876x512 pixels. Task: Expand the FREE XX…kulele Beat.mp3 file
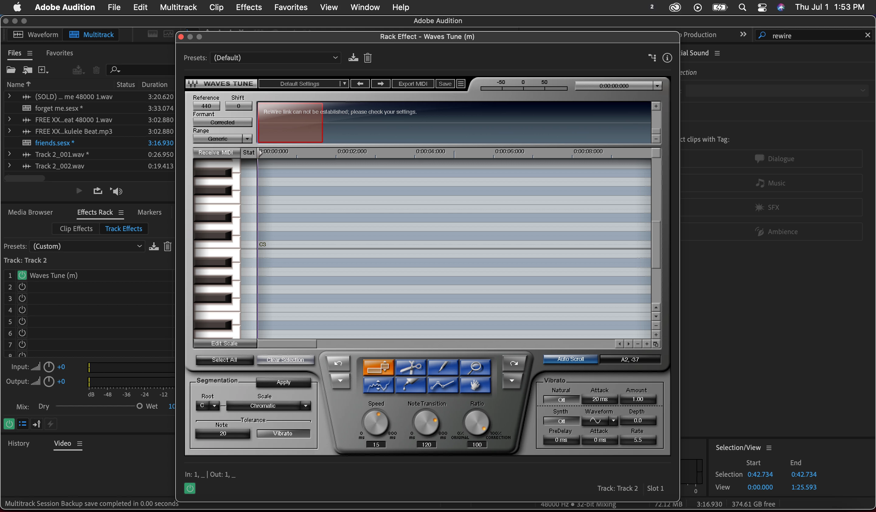[x=9, y=131]
